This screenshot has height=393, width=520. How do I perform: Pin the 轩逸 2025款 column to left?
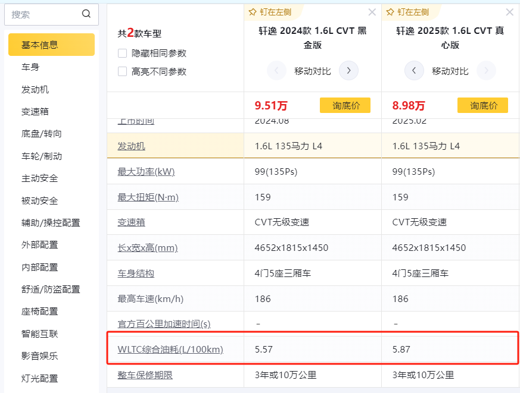[407, 12]
